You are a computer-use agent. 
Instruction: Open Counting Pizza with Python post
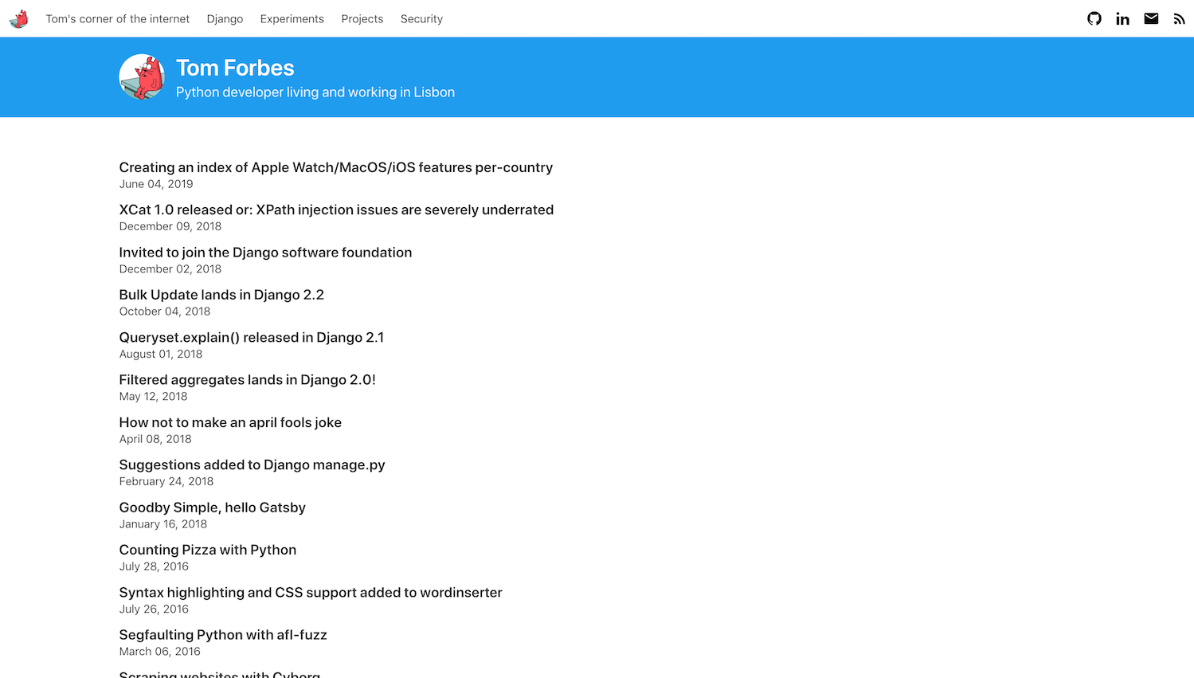click(208, 550)
